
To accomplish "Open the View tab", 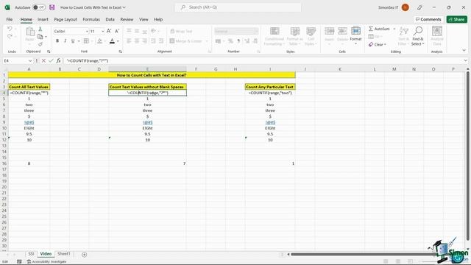I will 144,19.
